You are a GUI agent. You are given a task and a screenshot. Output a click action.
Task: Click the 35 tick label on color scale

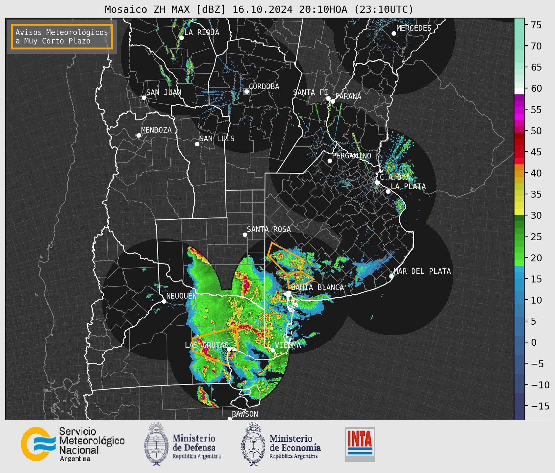[x=536, y=194]
